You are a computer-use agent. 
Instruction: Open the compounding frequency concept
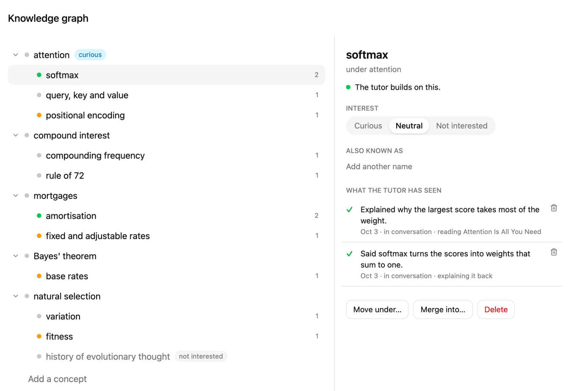166,155
